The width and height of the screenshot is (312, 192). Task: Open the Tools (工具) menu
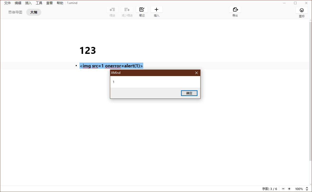(39, 3)
